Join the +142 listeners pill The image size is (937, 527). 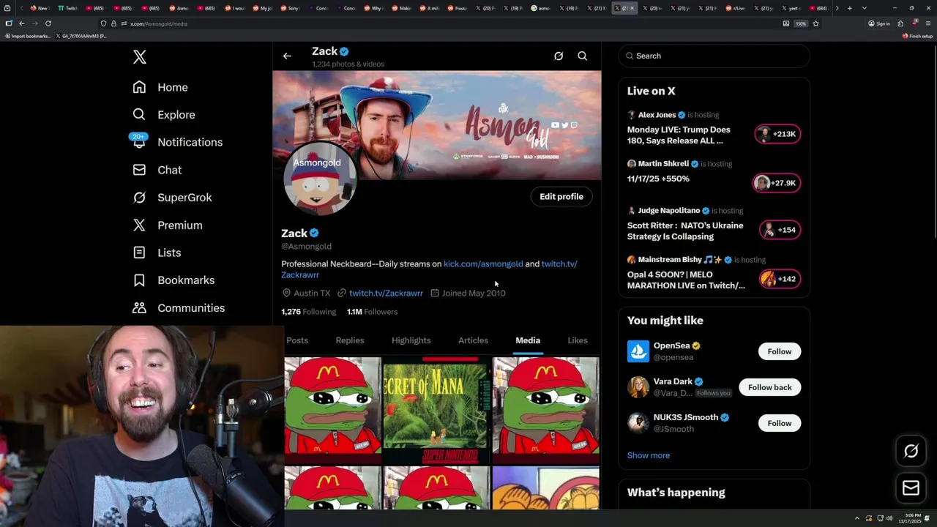point(780,279)
